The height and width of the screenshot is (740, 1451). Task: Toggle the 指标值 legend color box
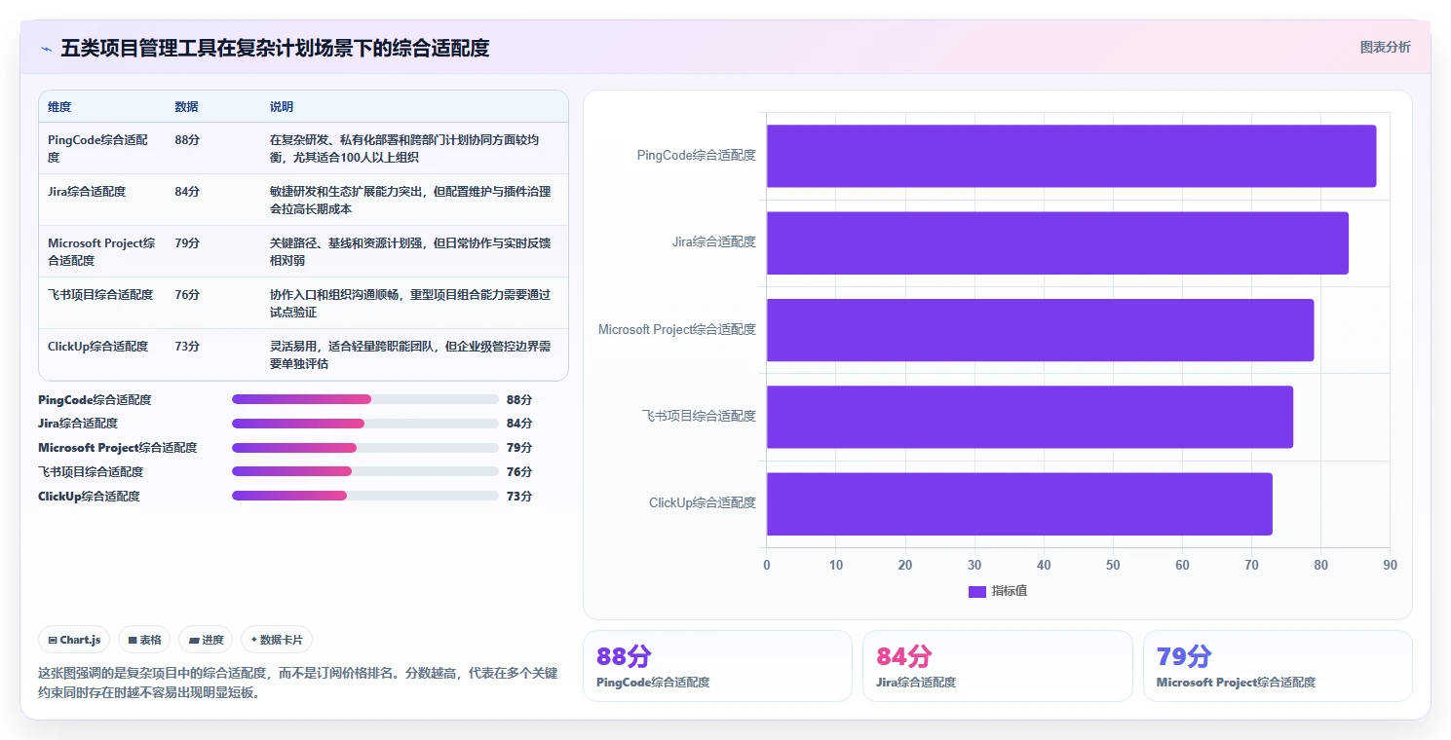point(976,591)
